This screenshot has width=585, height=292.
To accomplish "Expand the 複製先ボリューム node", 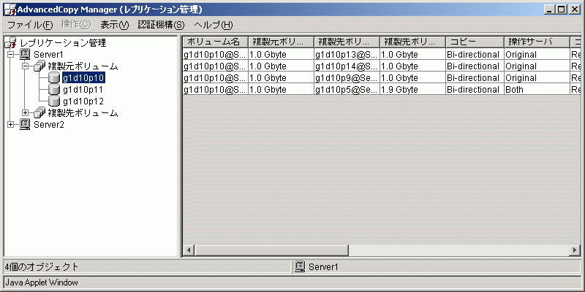I will click(x=25, y=112).
